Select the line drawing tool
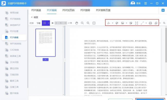 coord(142,23)
